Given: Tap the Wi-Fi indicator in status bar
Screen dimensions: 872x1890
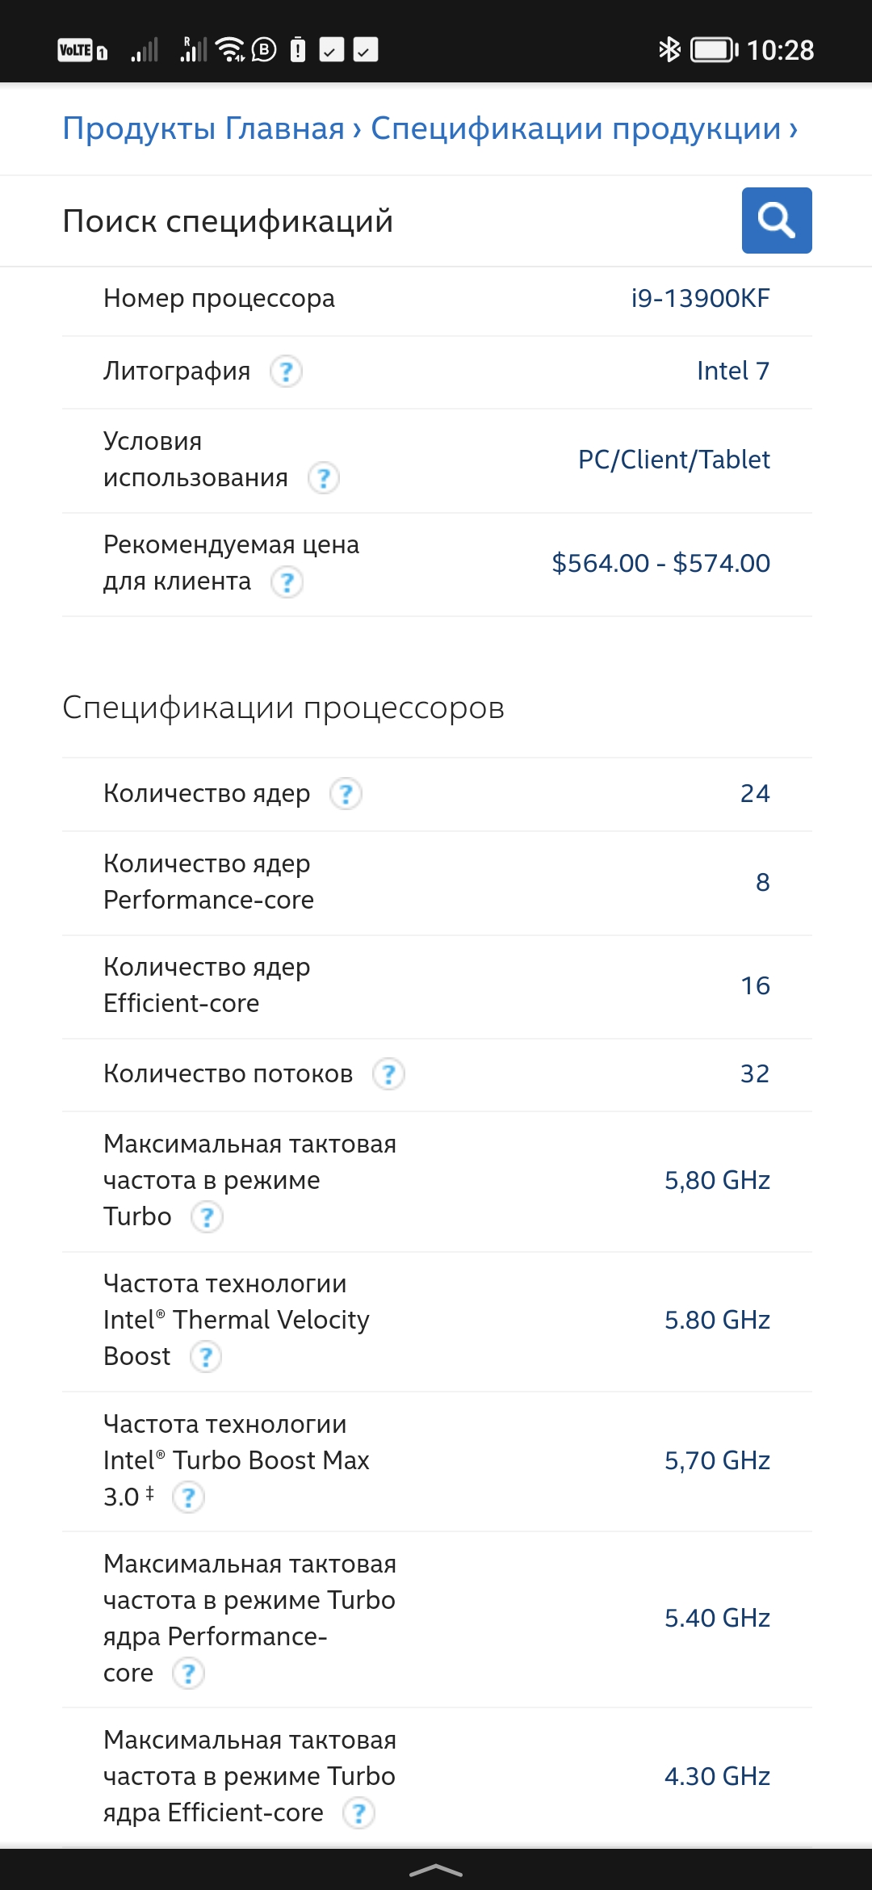Looking at the screenshot, I should 231,50.
